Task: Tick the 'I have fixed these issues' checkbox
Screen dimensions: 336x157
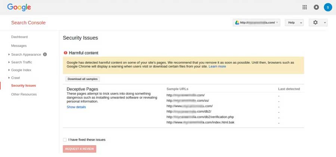Action: click(x=65, y=140)
